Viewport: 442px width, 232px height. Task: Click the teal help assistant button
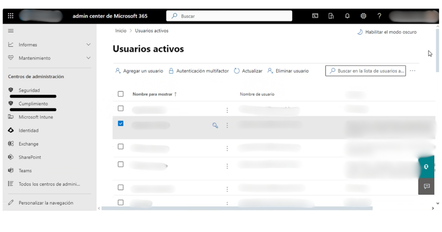tap(426, 167)
